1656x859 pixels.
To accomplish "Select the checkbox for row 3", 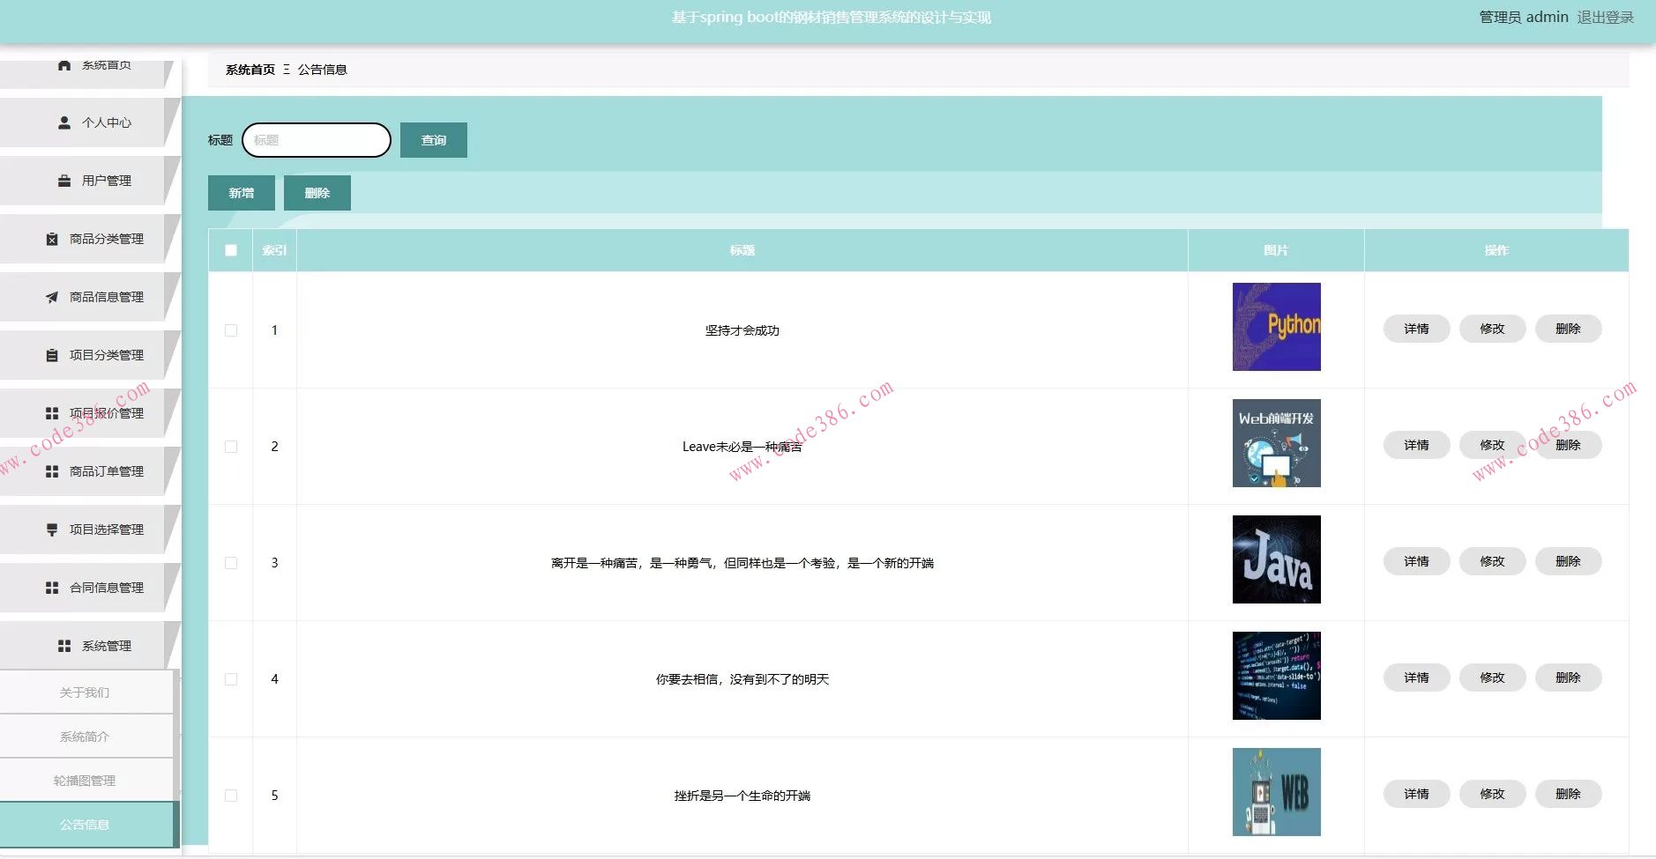I will pyautogui.click(x=231, y=563).
